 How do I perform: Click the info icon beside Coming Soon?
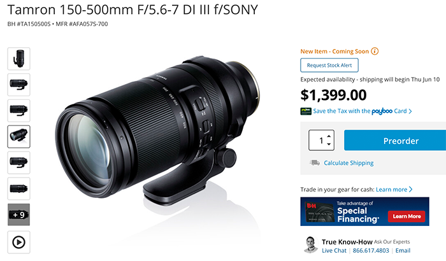[375, 51]
